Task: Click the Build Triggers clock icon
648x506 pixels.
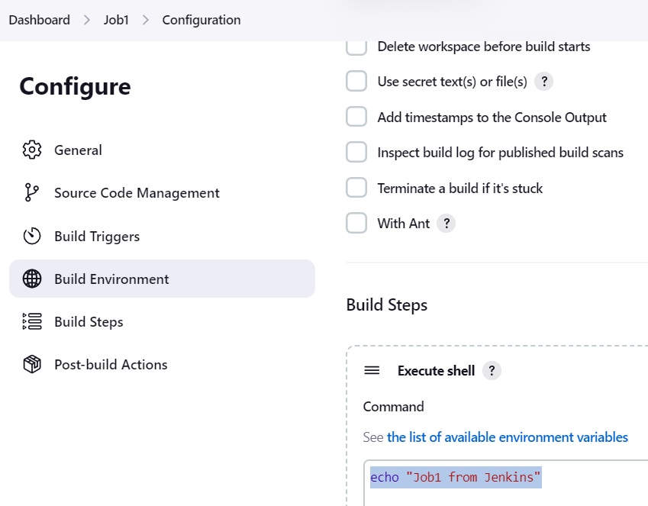Action: [32, 236]
